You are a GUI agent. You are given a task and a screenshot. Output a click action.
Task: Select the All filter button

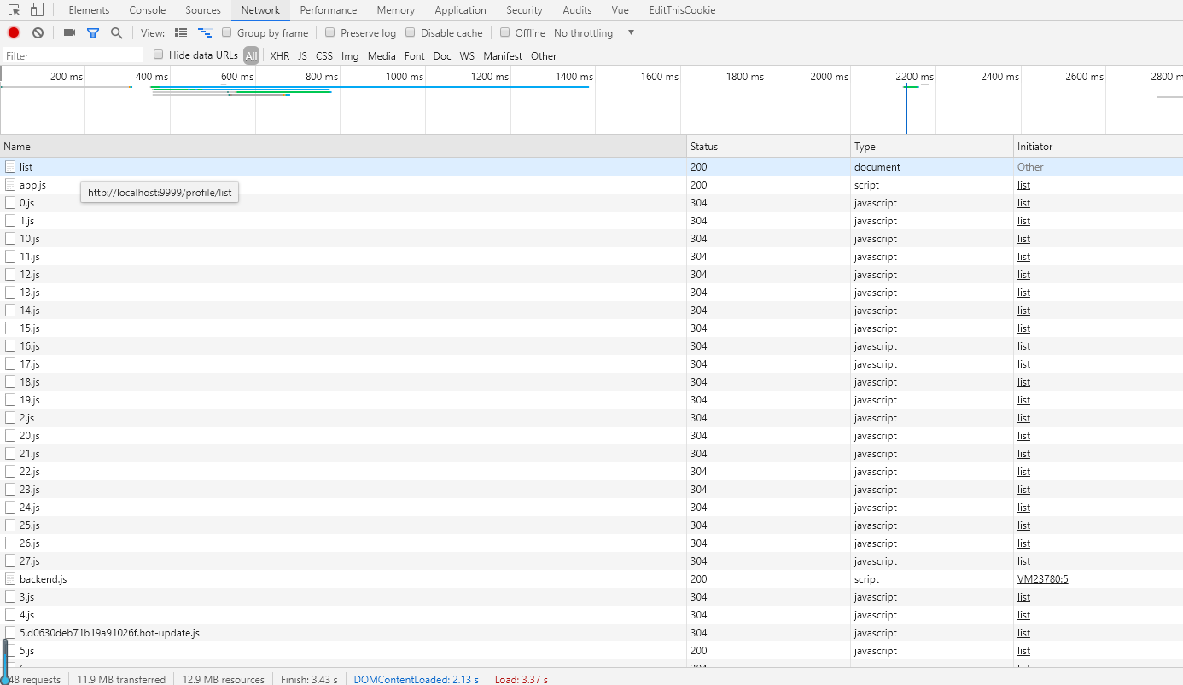coord(251,55)
